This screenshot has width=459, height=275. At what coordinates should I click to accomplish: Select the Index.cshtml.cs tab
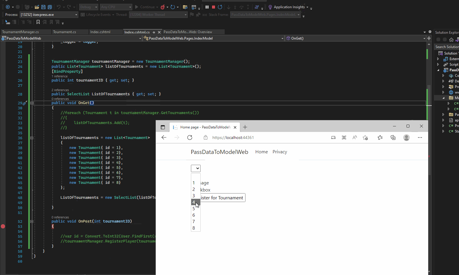[137, 32]
